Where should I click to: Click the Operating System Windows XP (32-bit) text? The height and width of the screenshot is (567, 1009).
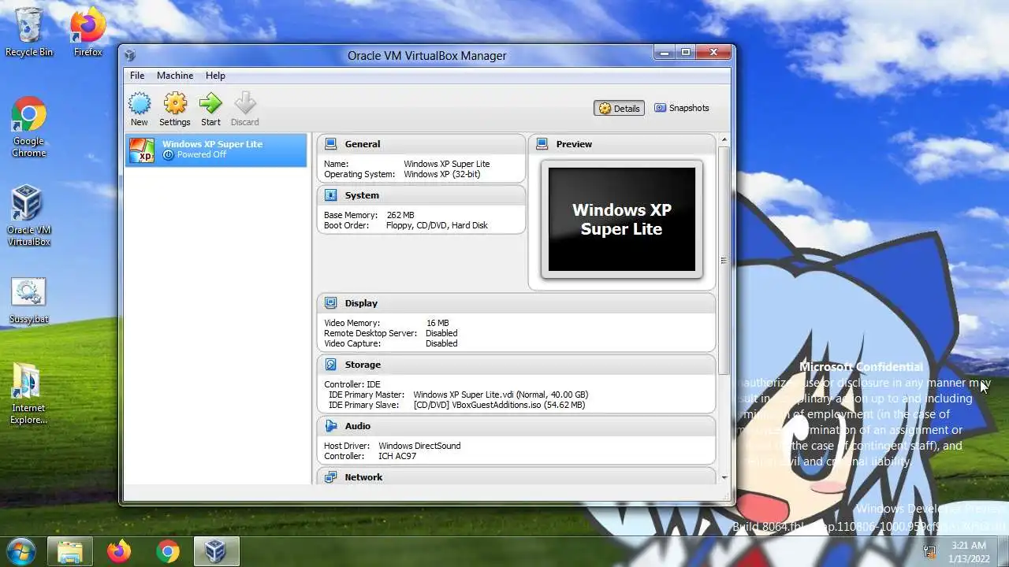(441, 174)
